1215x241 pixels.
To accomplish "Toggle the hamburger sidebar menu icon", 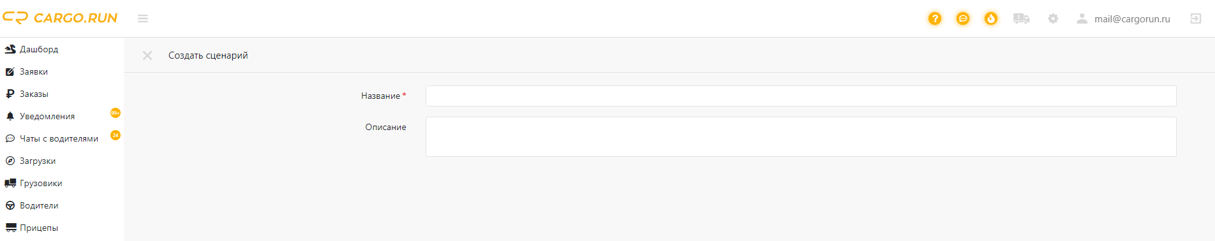I will [143, 18].
